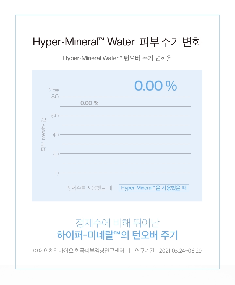This screenshot has width=235, height=285.
Task: Click the 0 axis tick label
Action: [x=57, y=173]
